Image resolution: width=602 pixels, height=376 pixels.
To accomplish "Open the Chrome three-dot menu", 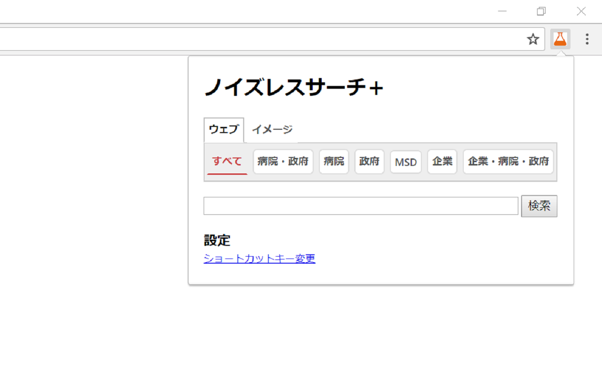I will (x=586, y=39).
